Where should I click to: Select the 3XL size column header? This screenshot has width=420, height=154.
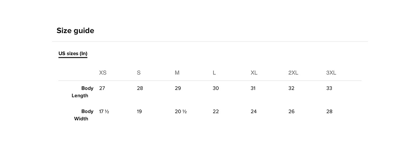point(331,73)
